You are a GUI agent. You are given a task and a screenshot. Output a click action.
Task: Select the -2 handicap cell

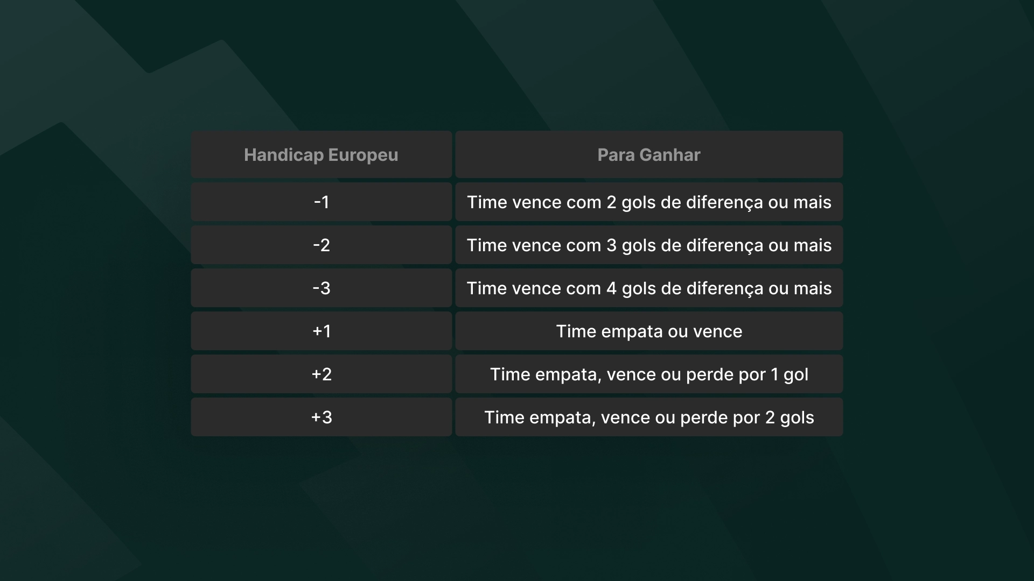(x=321, y=245)
